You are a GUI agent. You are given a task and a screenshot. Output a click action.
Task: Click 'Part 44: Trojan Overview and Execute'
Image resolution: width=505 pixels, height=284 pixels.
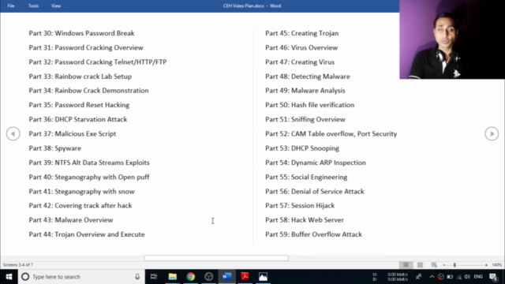tap(87, 234)
